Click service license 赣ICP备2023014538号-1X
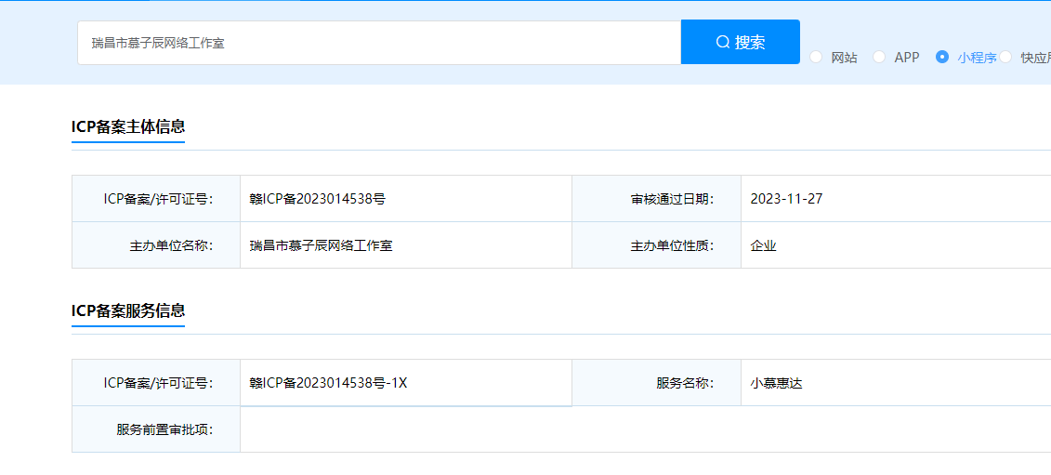 (328, 383)
